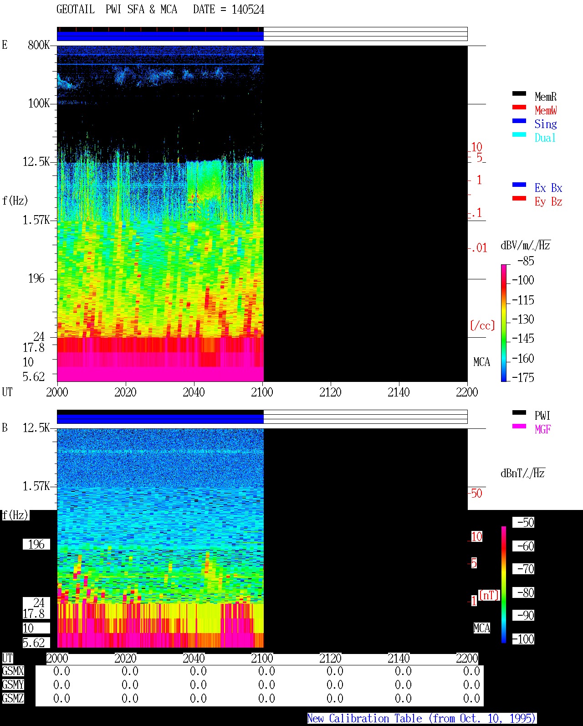Click the dBV/m/√Hz electric color bar

504,323
